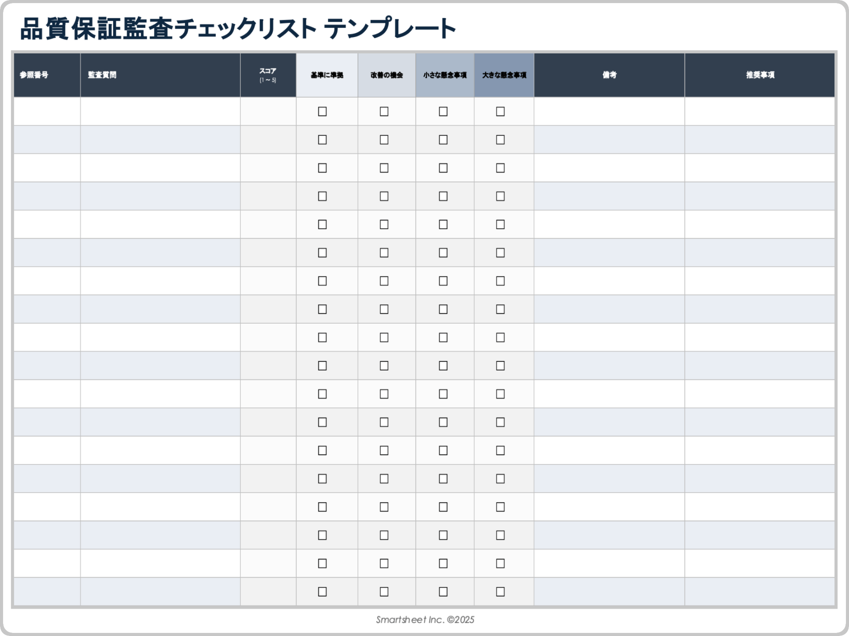Select first row スコア cell
This screenshot has height=636, width=849.
point(268,112)
